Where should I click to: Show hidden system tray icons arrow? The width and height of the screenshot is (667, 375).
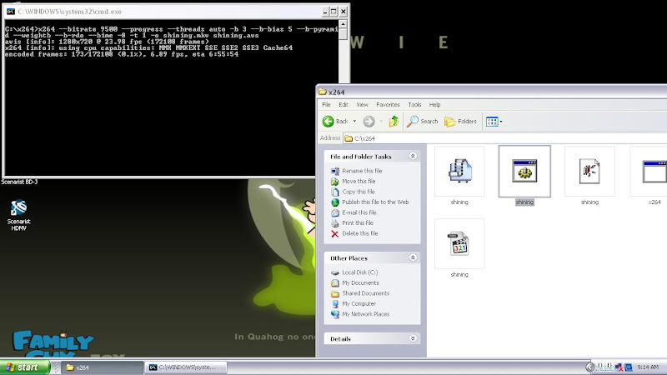tap(589, 367)
